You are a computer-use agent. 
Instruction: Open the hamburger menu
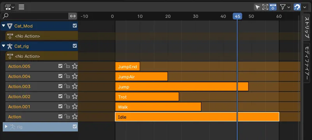(21, 7)
